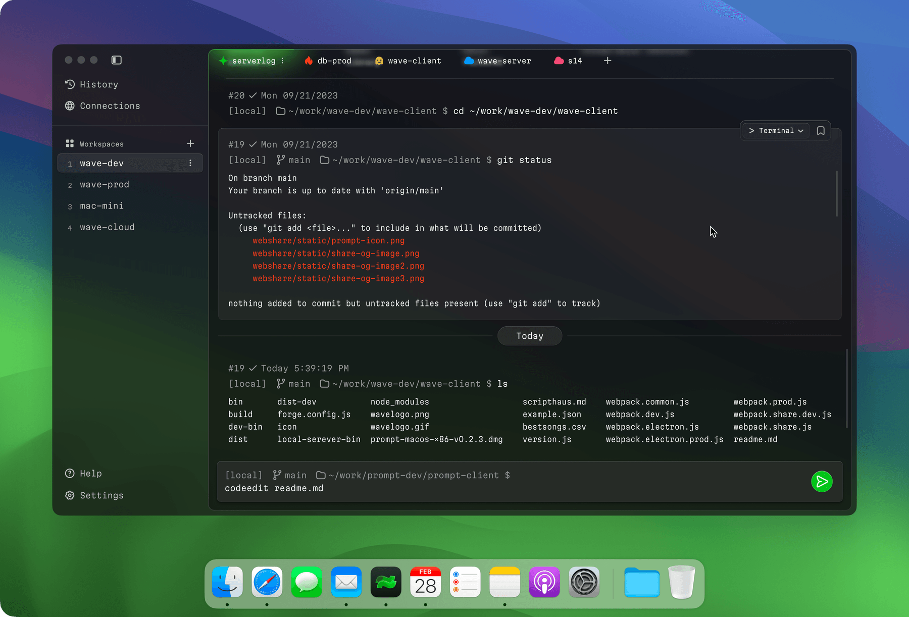Screen dimensions: 909x617
Task: Open the Terminal block type dropdown
Action: point(775,130)
